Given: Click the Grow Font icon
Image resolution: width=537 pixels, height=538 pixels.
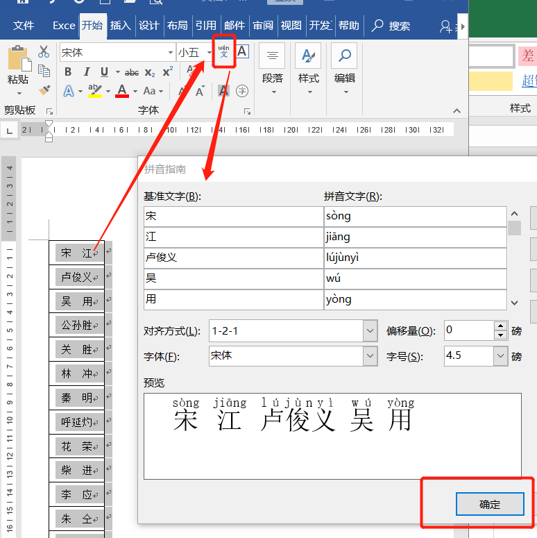Looking at the screenshot, I should pyautogui.click(x=184, y=91).
